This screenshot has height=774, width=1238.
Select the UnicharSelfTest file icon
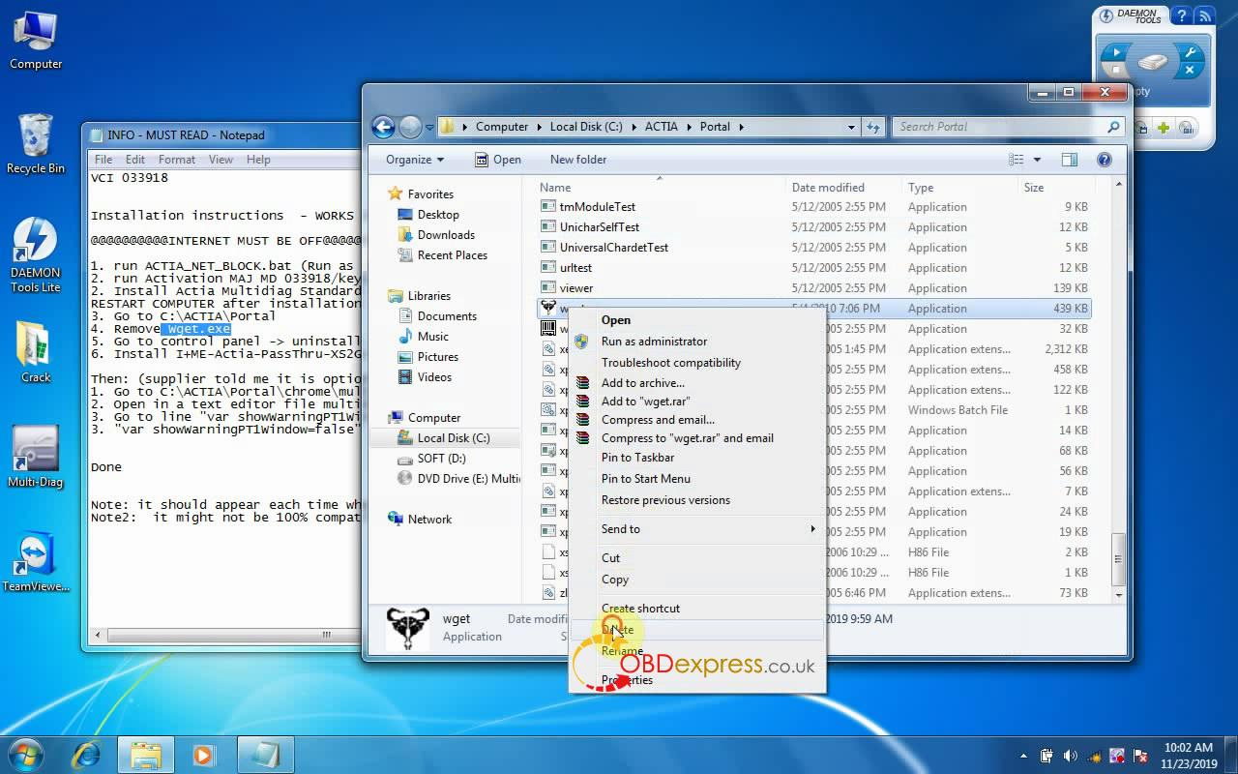click(x=548, y=227)
